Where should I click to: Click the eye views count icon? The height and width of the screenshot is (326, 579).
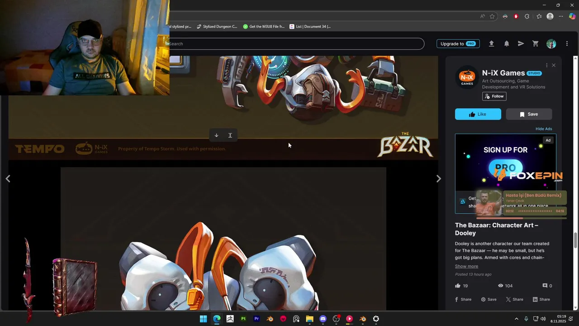tap(501, 286)
